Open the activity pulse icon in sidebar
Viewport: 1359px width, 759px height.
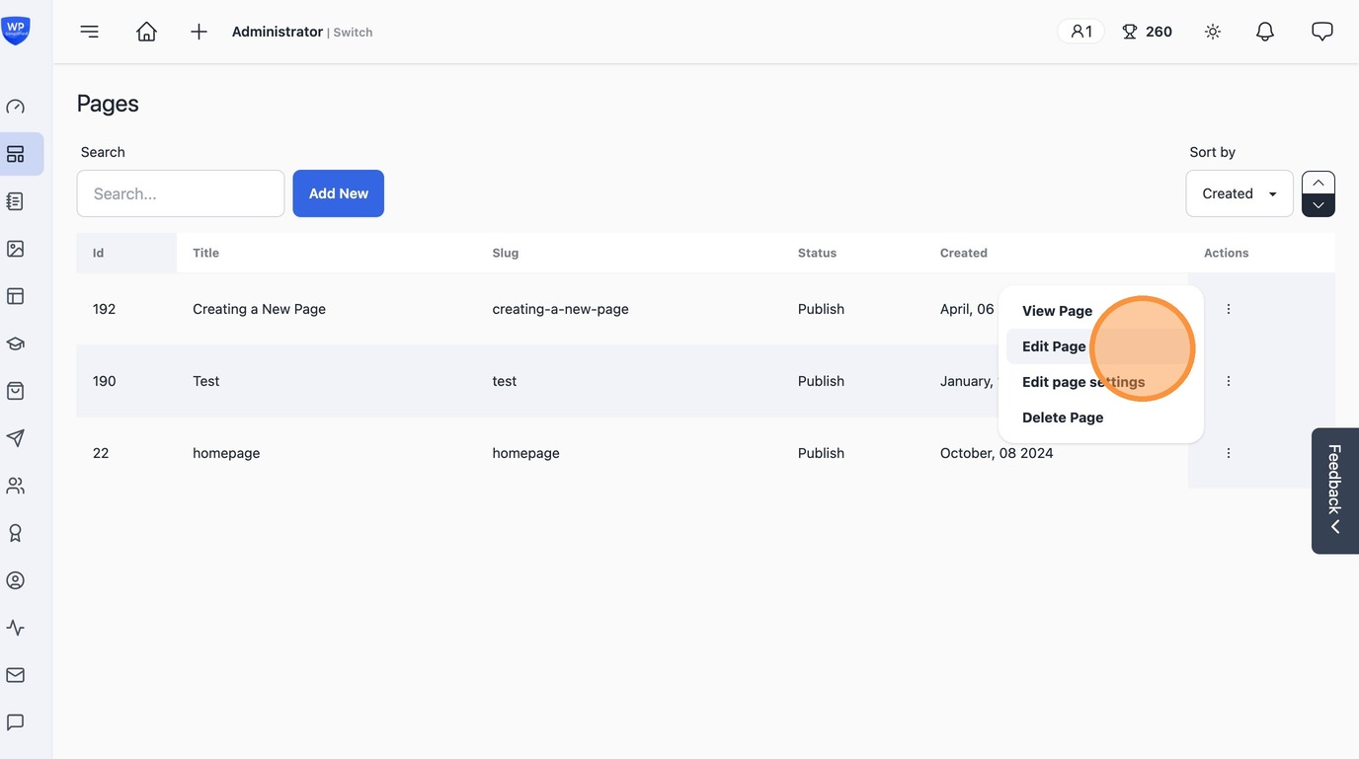(x=16, y=628)
